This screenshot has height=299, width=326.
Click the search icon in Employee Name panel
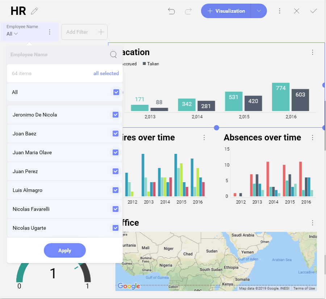point(113,55)
